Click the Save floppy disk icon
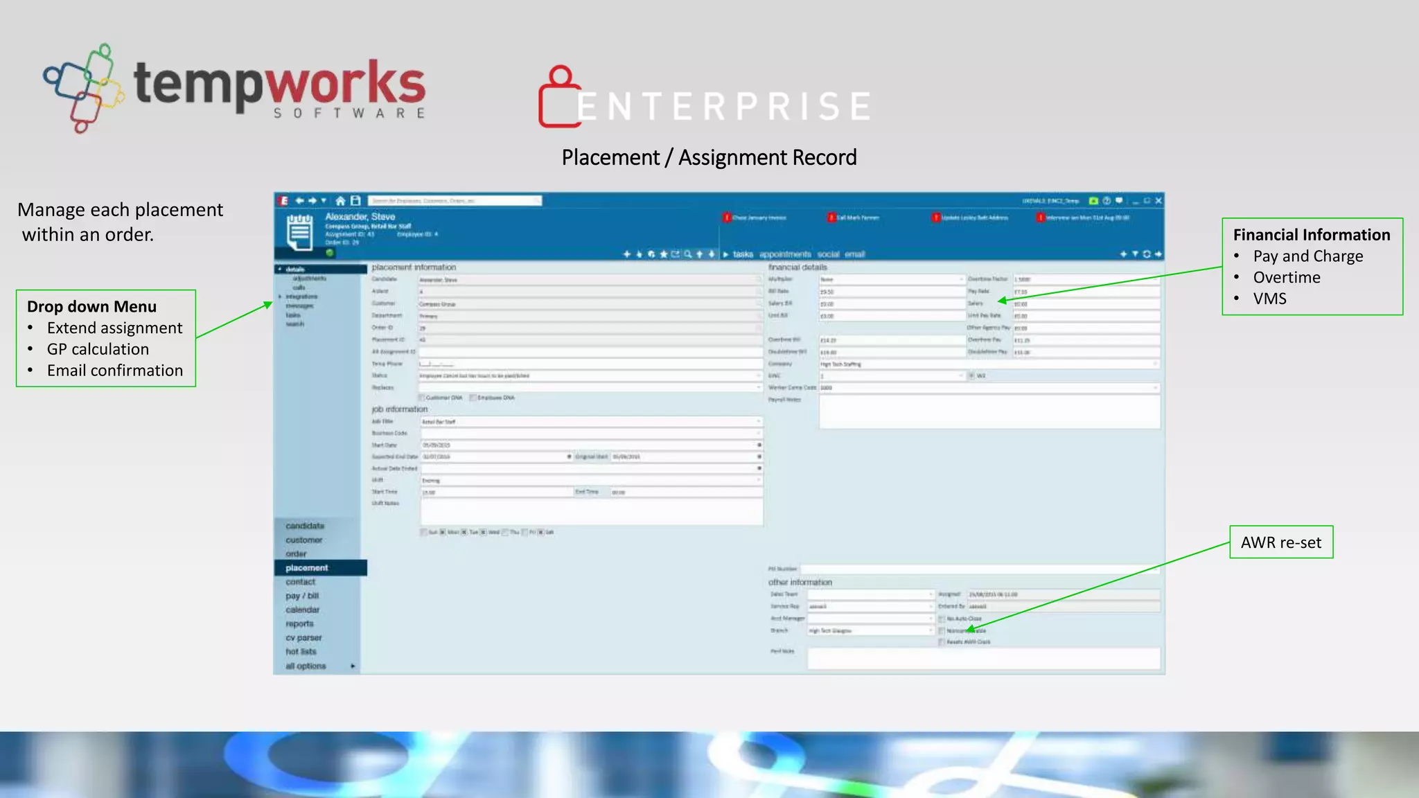Screen dimensions: 1419x798 point(355,201)
